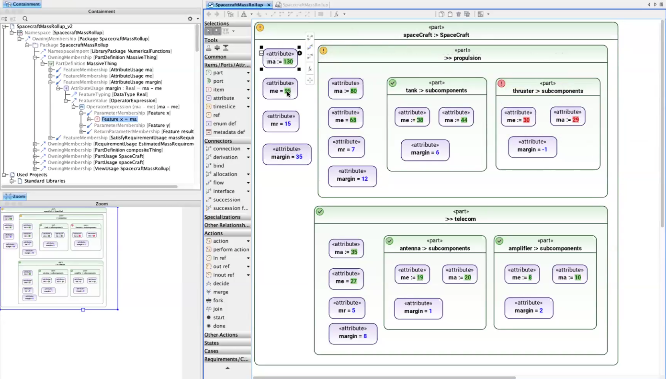Screen dimensions: 666x379
Task: Click the yellow warning icon on propulsion part
Action: [323, 51]
